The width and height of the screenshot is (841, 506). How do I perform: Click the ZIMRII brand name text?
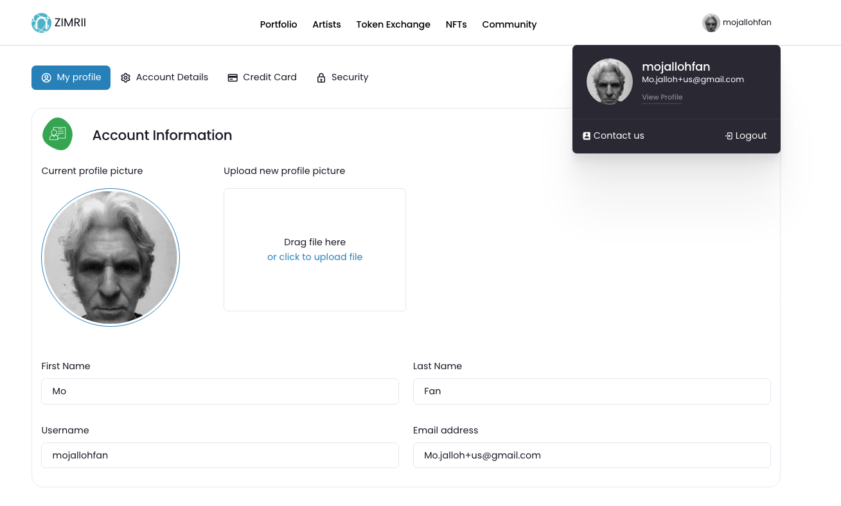click(x=70, y=23)
